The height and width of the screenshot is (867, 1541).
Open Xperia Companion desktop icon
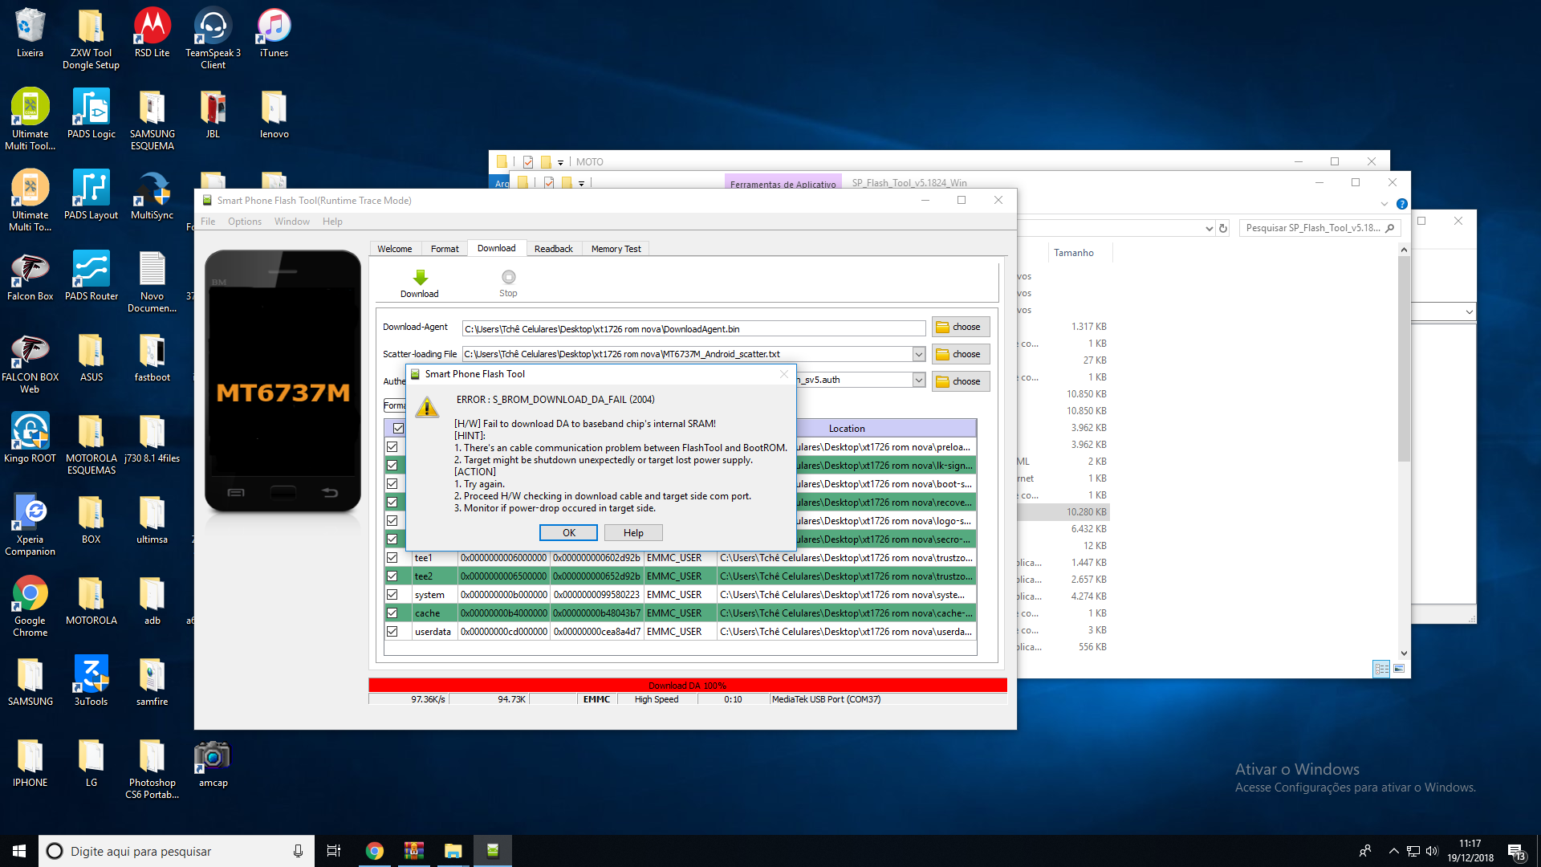[30, 525]
